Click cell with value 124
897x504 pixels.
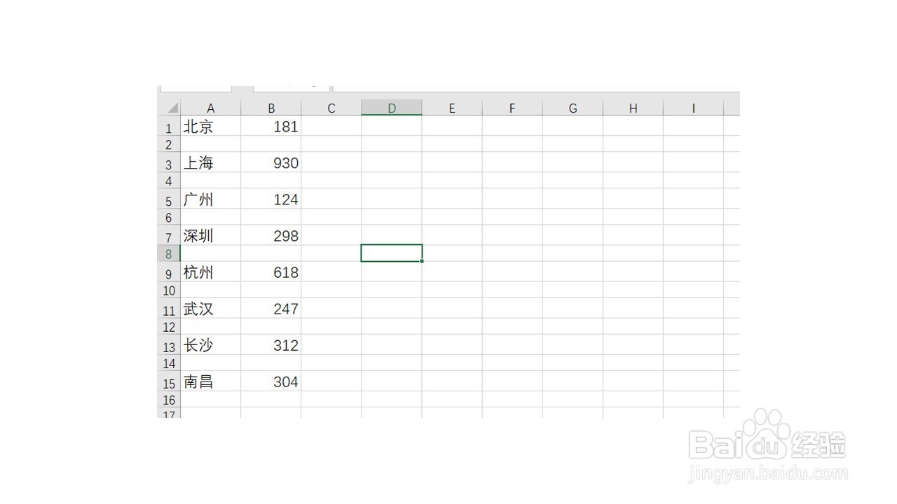point(271,199)
